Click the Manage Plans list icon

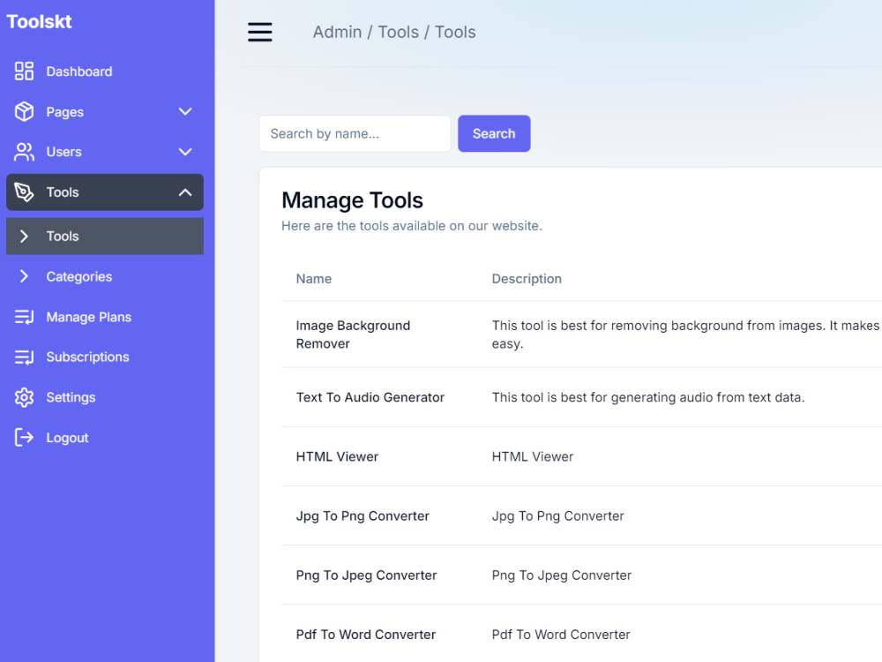(24, 317)
